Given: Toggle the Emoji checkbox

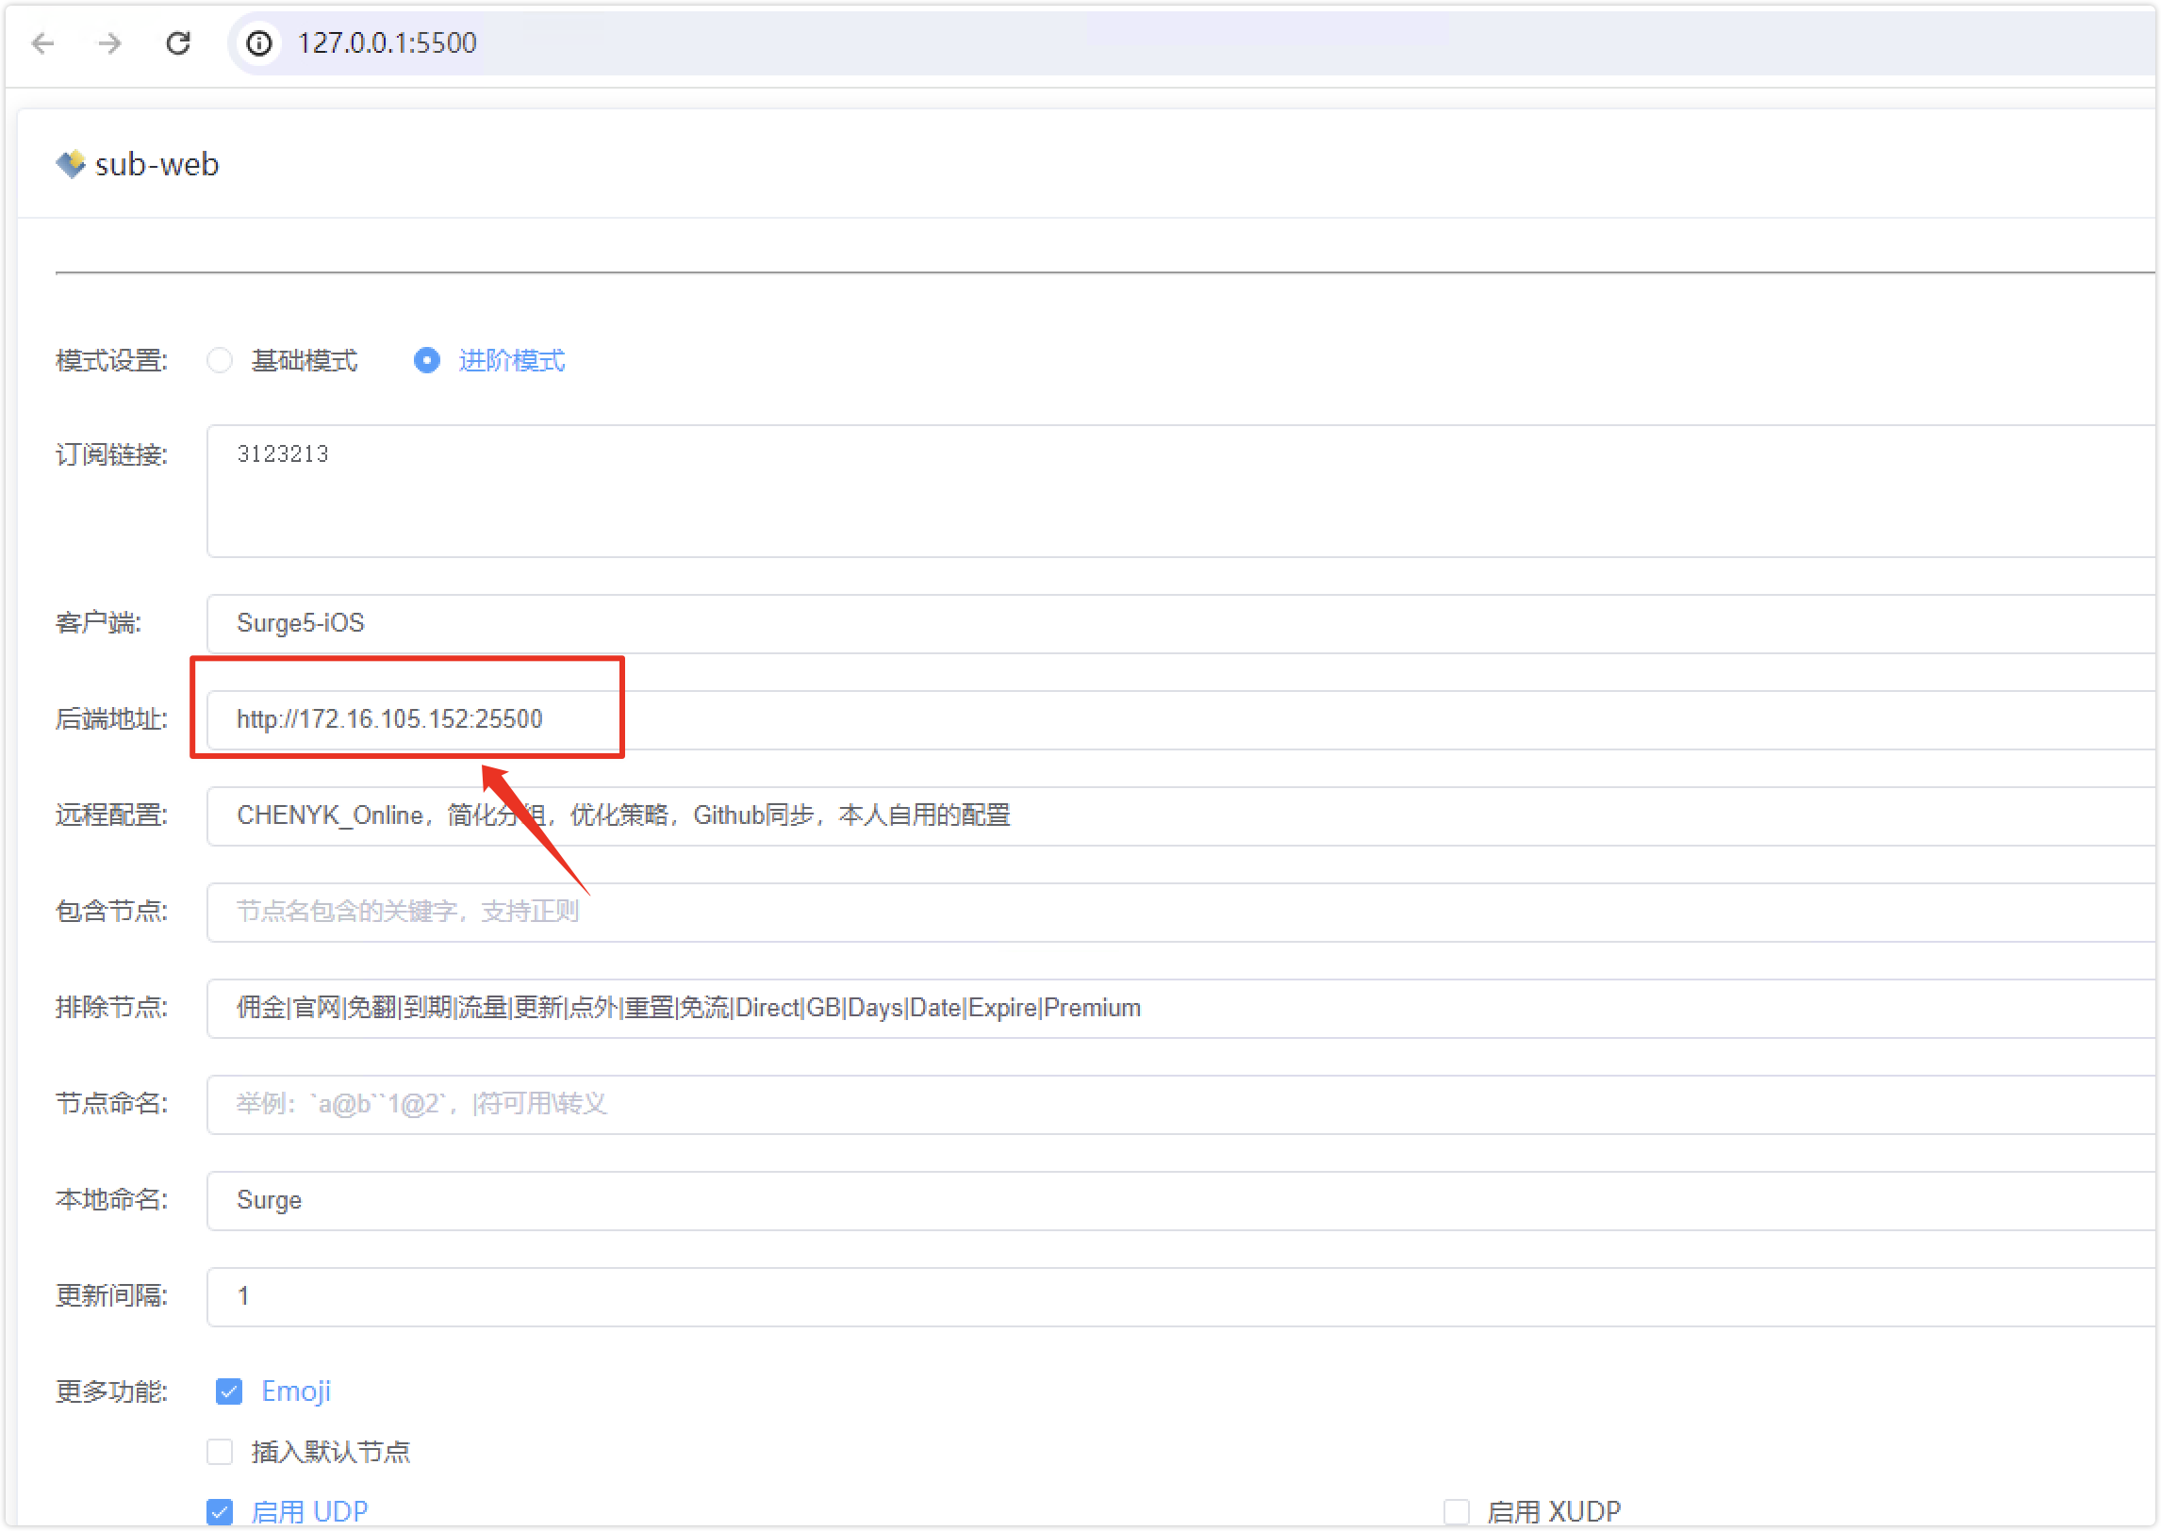Looking at the screenshot, I should (229, 1391).
